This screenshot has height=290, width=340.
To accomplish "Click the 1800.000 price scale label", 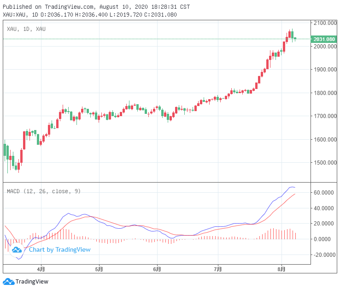I will [324, 93].
